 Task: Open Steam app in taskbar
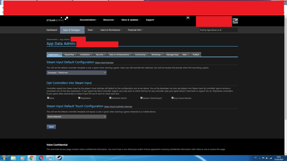coord(60,158)
